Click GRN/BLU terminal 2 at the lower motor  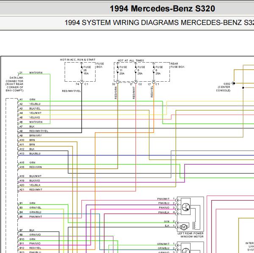[x=166, y=248]
